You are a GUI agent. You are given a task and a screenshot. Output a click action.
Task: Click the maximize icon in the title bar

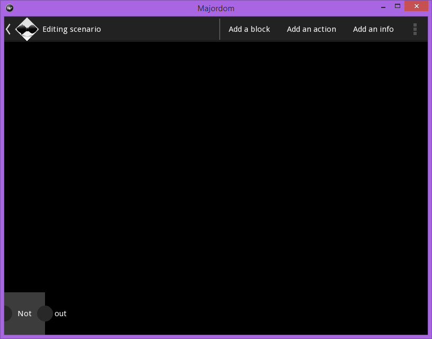(397, 6)
